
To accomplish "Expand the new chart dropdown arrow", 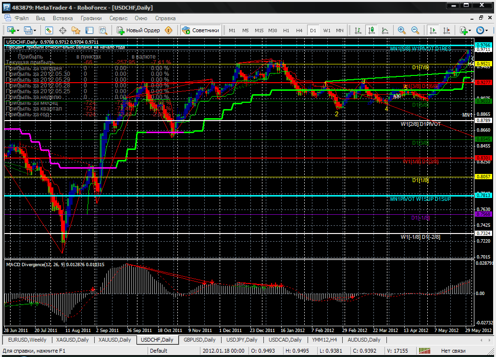I will point(18,30).
